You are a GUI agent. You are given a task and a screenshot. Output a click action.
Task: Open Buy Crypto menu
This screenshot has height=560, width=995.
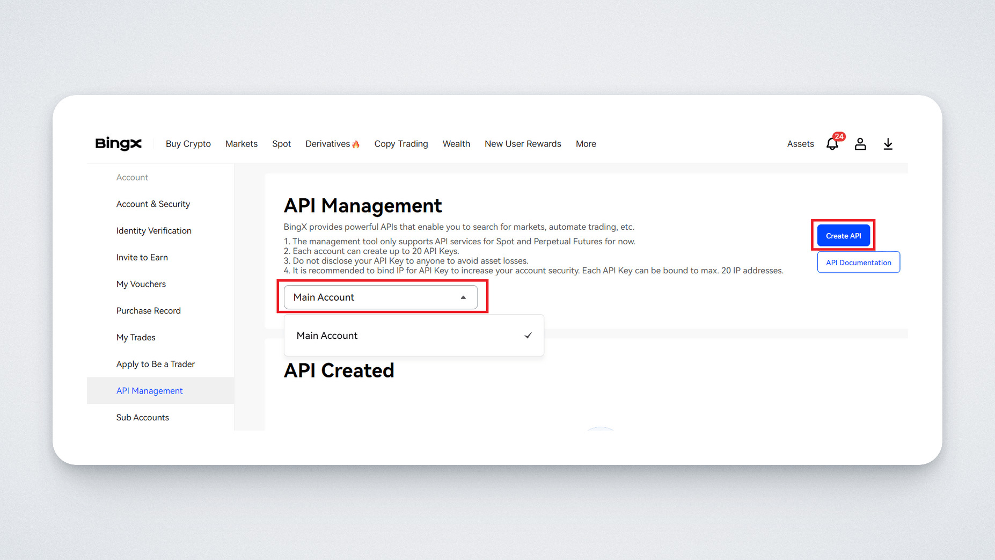[188, 144]
